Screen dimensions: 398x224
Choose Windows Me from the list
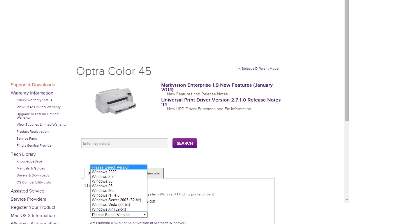click(x=119, y=190)
